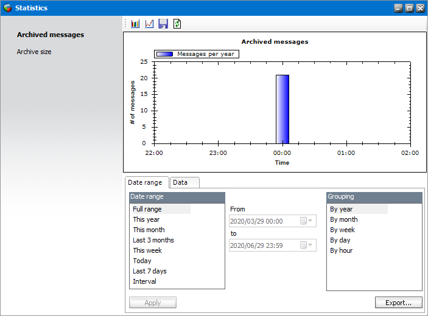Open Archive size statistics
Image resolution: width=428 pixels, height=316 pixels.
click(x=34, y=52)
